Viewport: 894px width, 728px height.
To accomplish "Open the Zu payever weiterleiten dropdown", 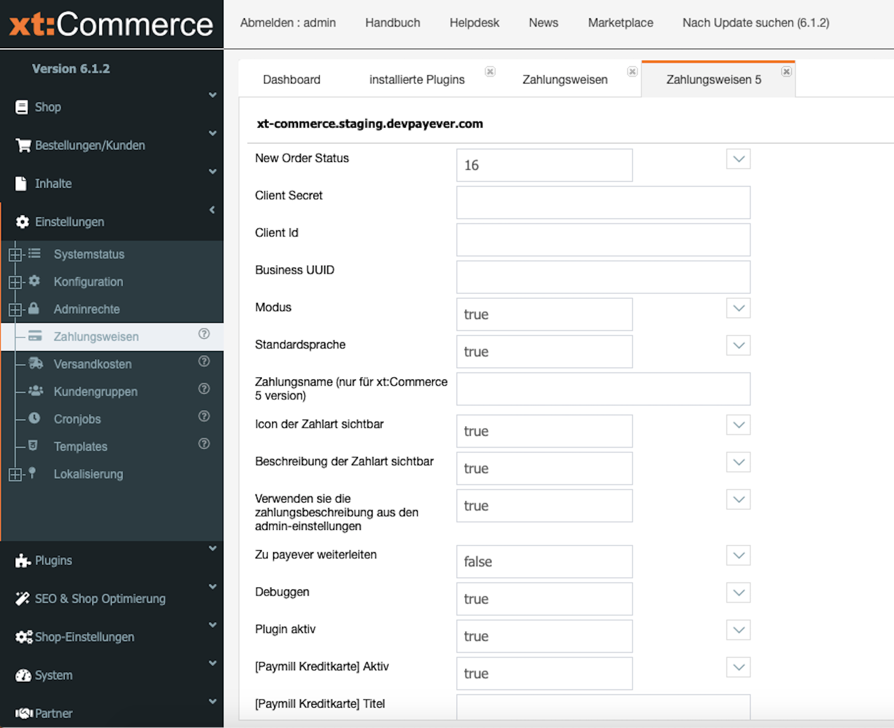I will [739, 555].
